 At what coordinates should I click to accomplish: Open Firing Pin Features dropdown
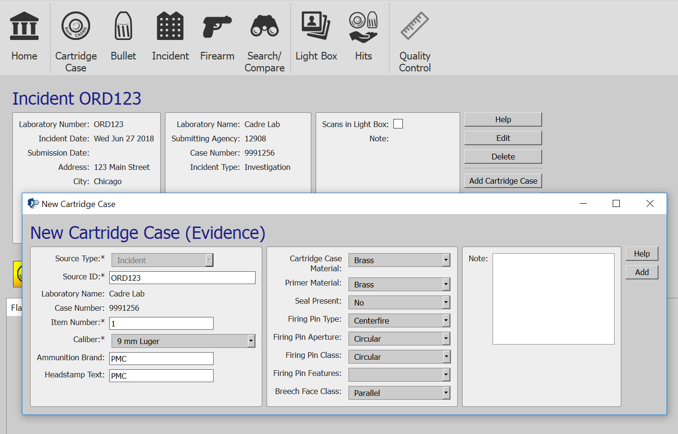(x=400, y=375)
